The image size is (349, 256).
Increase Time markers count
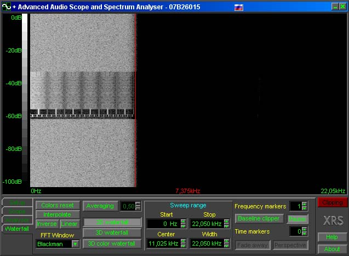305,229
